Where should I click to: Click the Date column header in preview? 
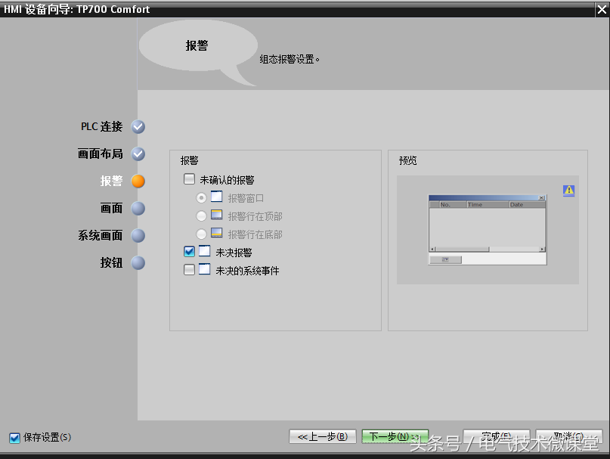(527, 204)
